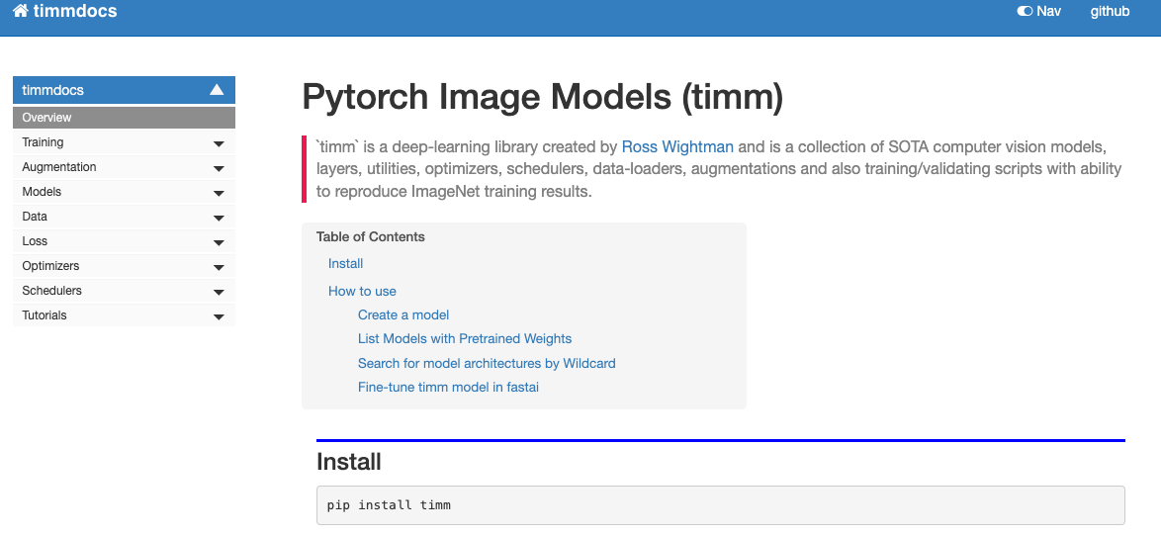
Task: Click the Install section heading
Action: pos(349,462)
